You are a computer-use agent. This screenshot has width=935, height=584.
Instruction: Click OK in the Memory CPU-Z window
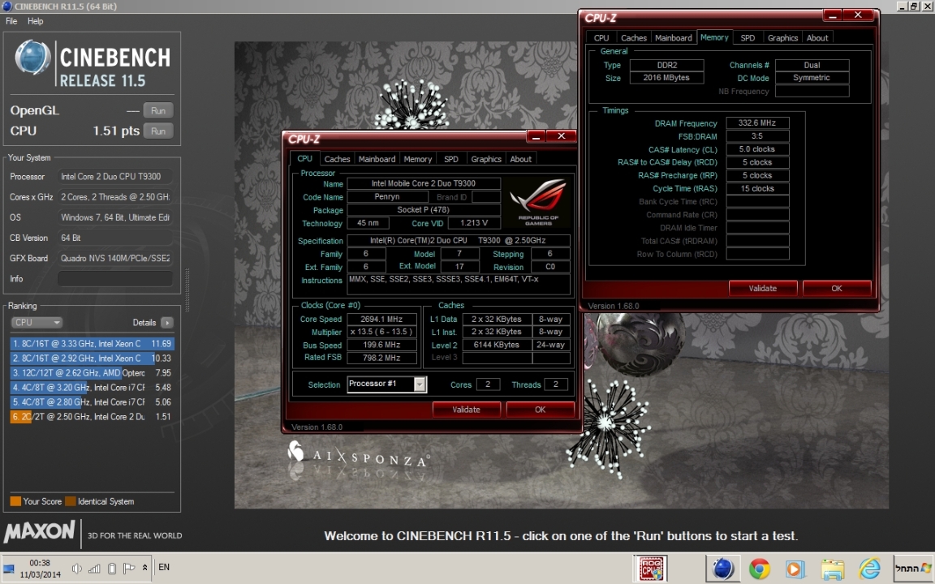coord(837,289)
